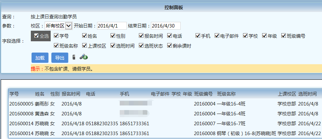Open the 校区 campus dropdown

(x=58, y=26)
